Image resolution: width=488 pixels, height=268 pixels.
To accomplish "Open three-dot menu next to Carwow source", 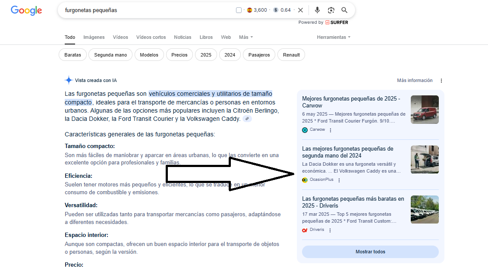I will [331, 130].
